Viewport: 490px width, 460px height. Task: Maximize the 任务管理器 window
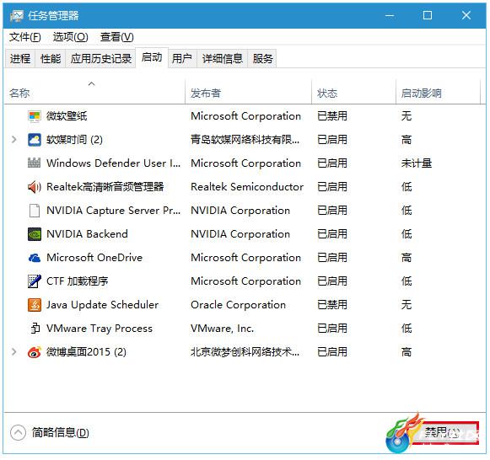(428, 16)
